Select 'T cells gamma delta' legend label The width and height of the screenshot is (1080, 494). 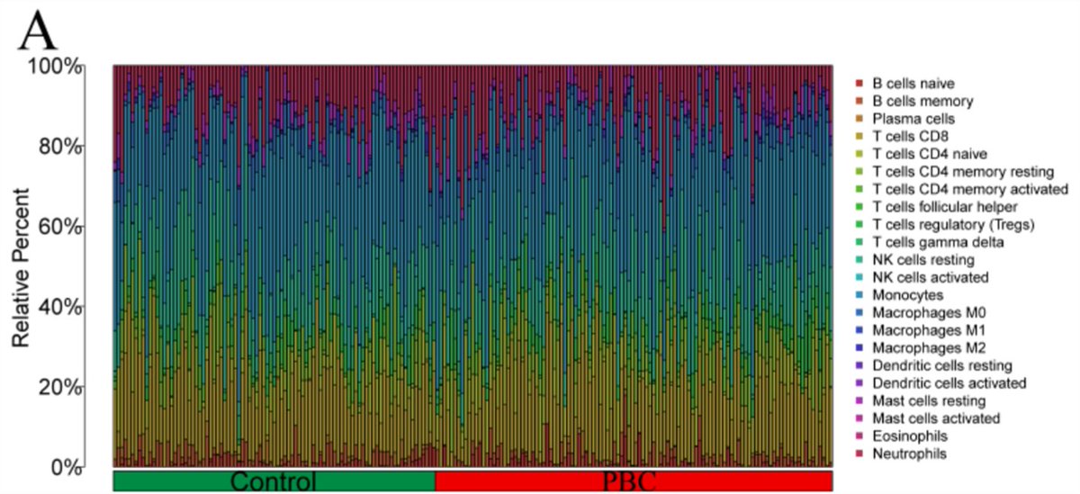936,242
